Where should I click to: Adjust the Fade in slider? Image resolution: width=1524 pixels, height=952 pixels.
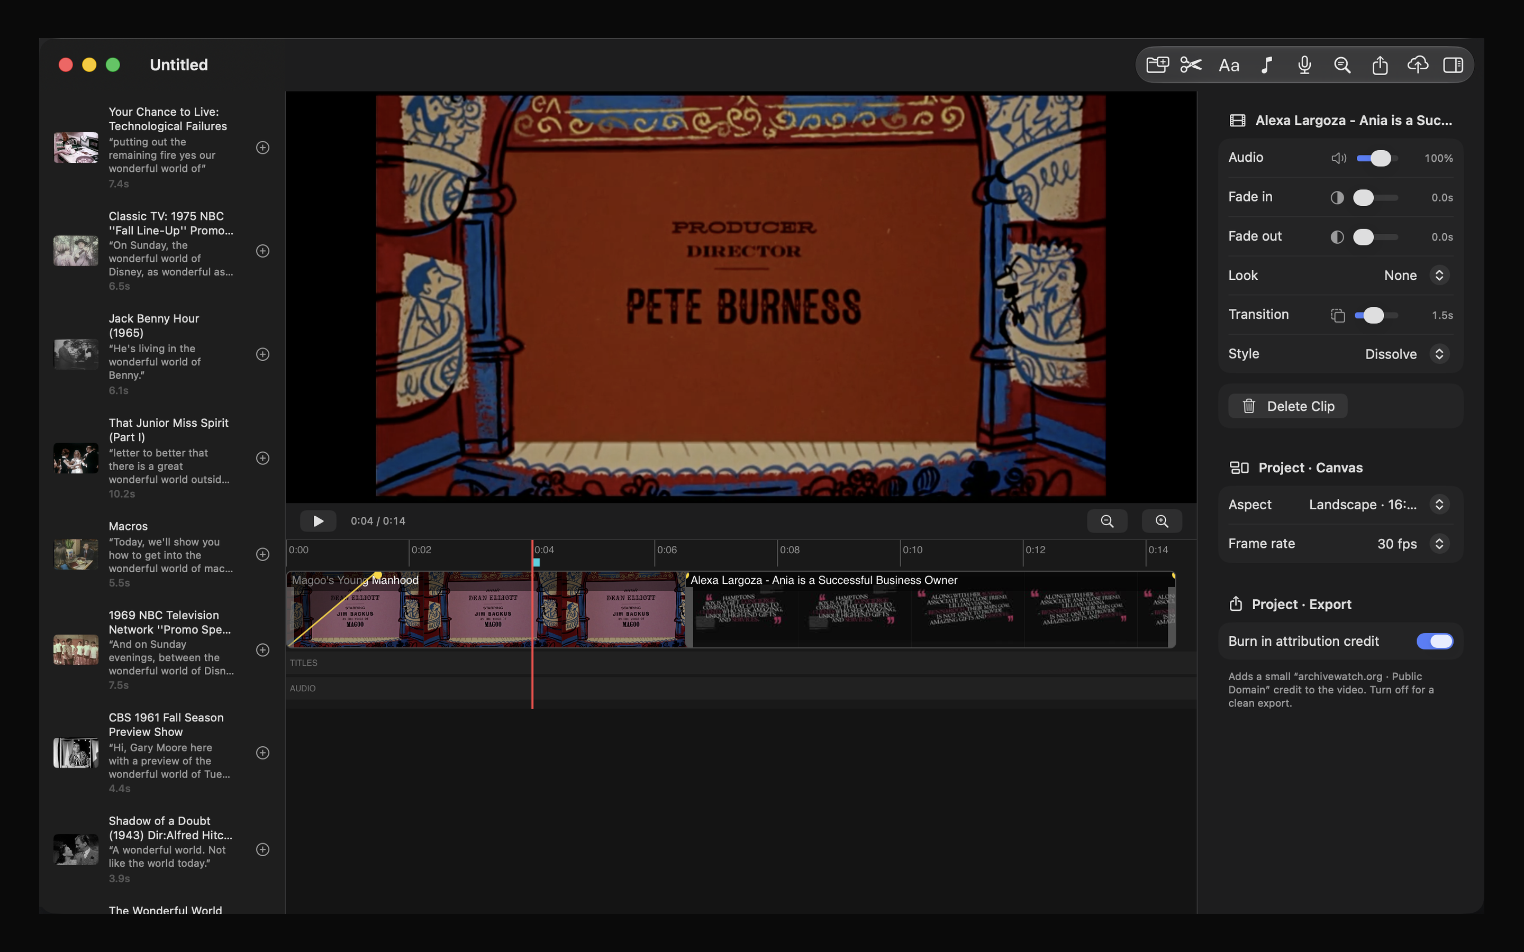pos(1377,198)
